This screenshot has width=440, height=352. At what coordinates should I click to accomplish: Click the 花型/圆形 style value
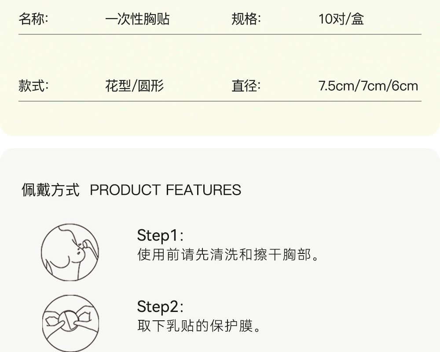click(x=134, y=86)
